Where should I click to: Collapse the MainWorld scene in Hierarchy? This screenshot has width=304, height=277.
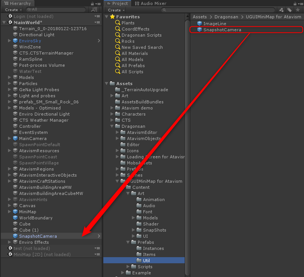[4, 23]
